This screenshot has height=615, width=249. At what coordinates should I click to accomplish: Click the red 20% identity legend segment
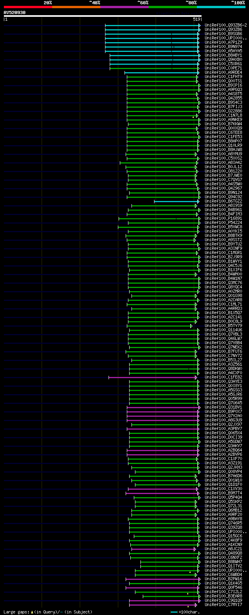click(28, 7)
